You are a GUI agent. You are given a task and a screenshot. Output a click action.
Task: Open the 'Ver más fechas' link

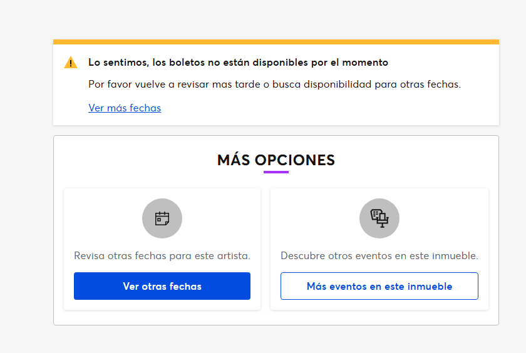pos(125,108)
